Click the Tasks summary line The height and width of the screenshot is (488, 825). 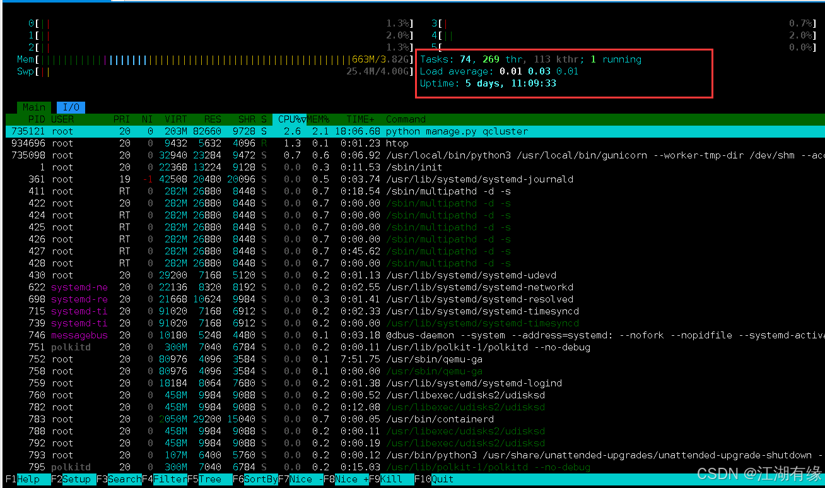tap(530, 59)
